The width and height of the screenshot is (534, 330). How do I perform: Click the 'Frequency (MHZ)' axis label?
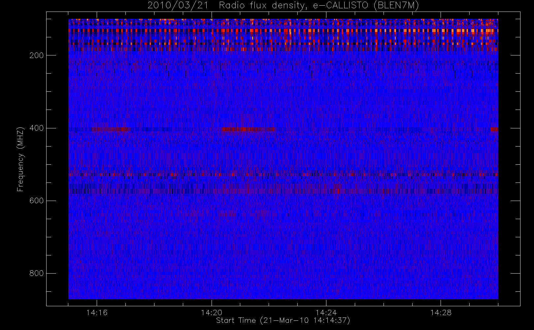click(20, 159)
